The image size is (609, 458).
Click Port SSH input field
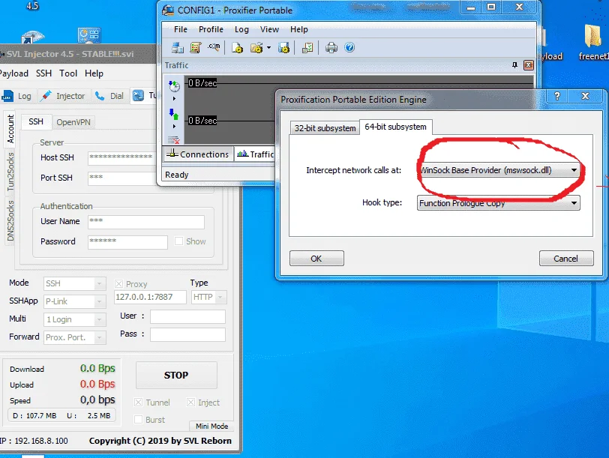pos(121,178)
